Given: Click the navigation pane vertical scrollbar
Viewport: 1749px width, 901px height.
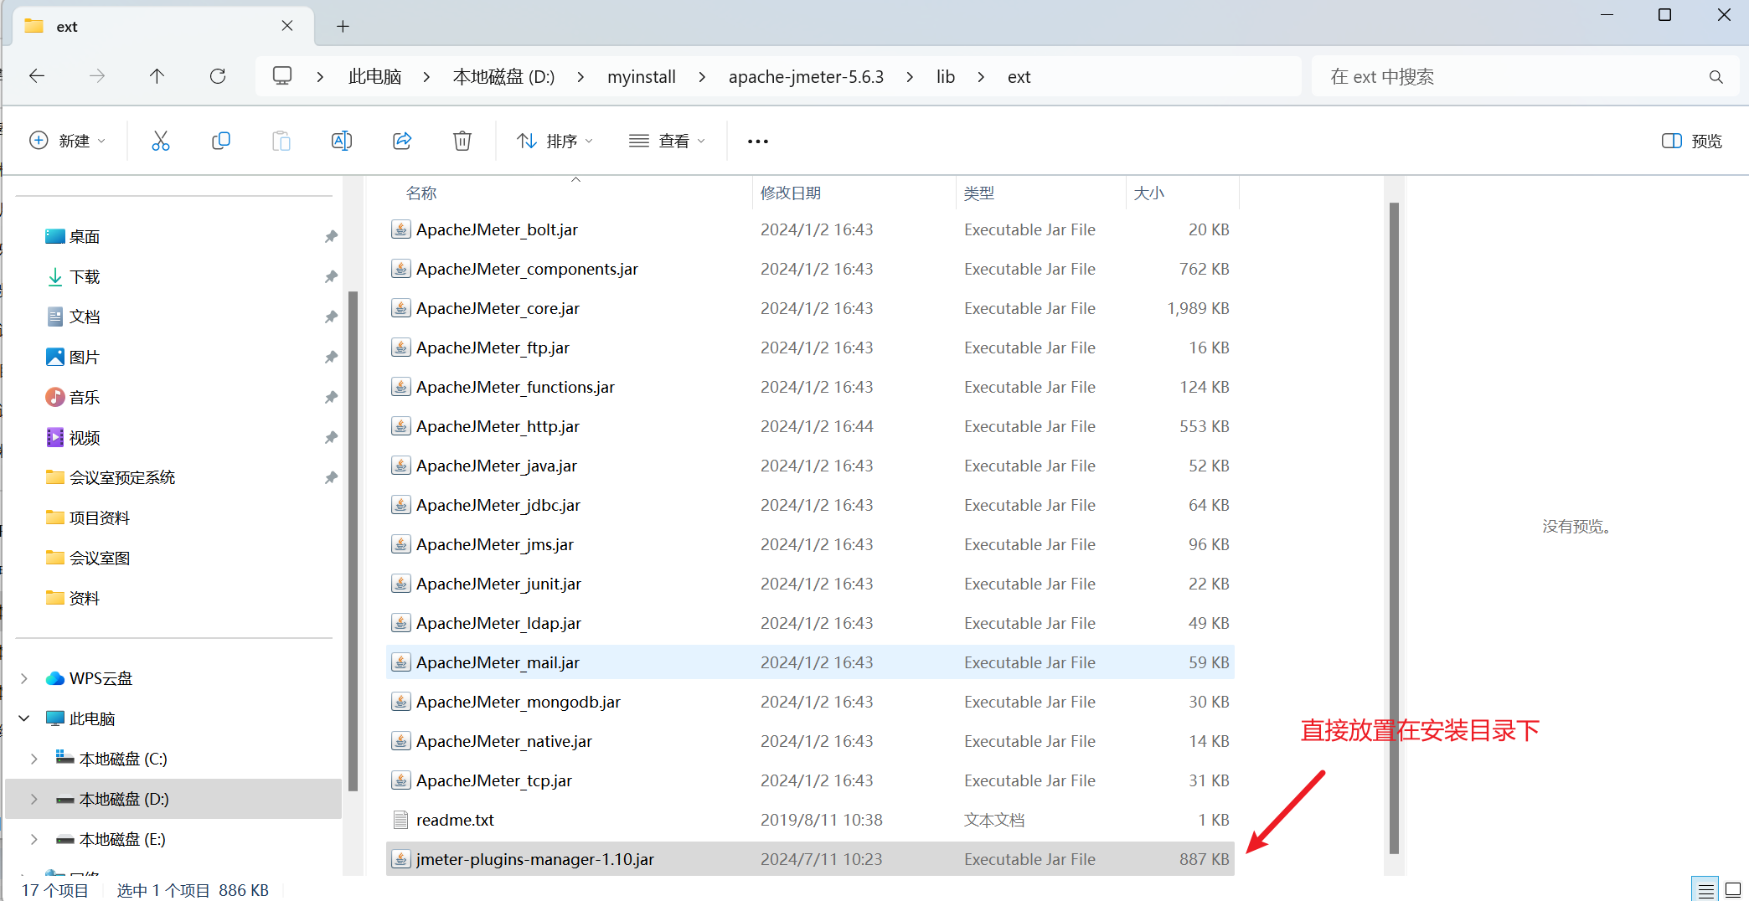Looking at the screenshot, I should point(353,541).
